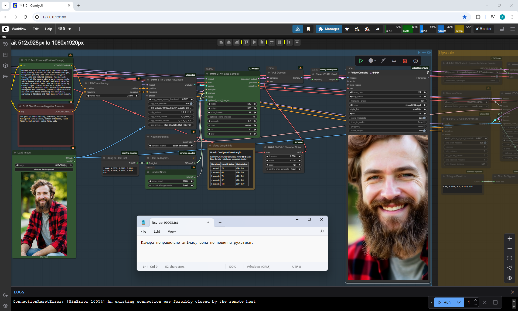Open the View menu in Notepad
This screenshot has width=518, height=311.
pyautogui.click(x=172, y=231)
